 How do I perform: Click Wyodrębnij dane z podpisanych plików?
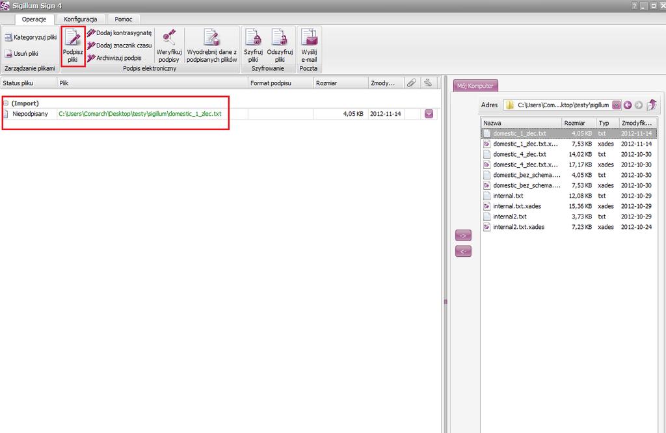click(211, 46)
